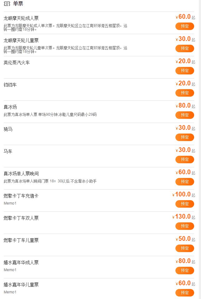Click 预定 for 燃擎卡丁车双人票
201x299 pixels.
pos(185,226)
